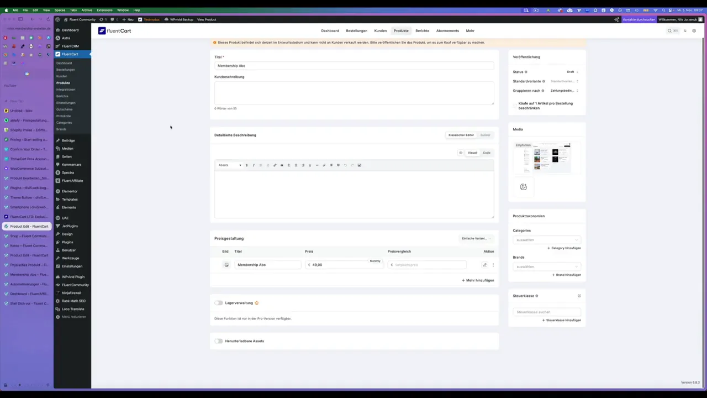The width and height of the screenshot is (707, 398).
Task: Open the insert image icon in the editor toolbar
Action: pos(360,165)
